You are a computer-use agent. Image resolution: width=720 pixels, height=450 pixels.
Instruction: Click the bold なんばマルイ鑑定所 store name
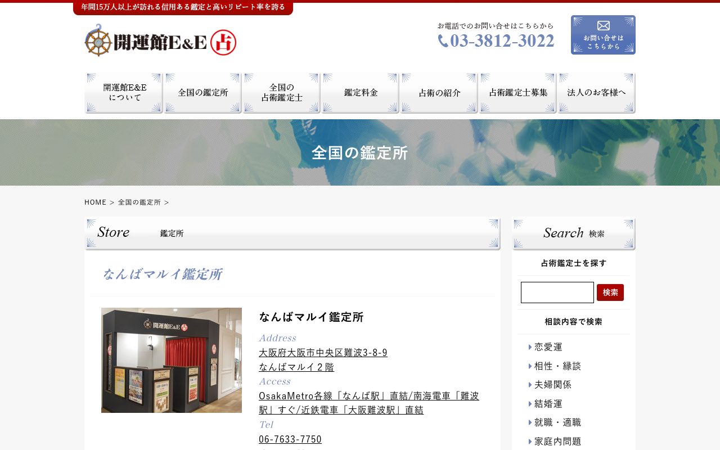(x=311, y=317)
